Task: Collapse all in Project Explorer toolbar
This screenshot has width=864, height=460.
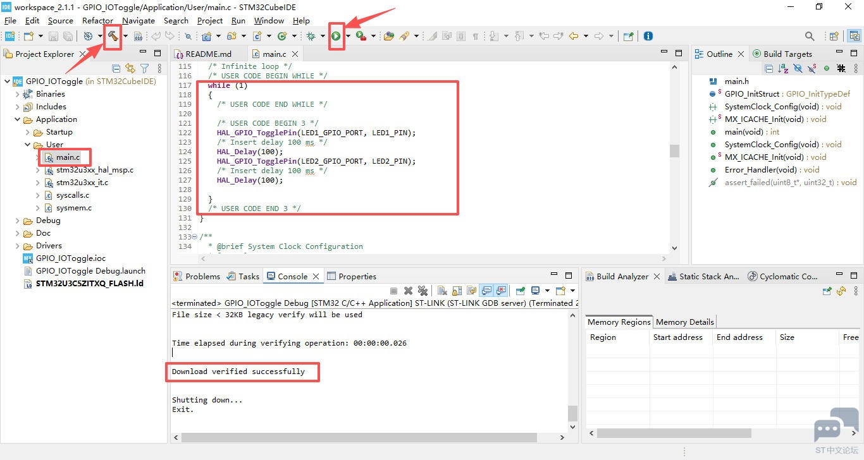Action: (116, 68)
